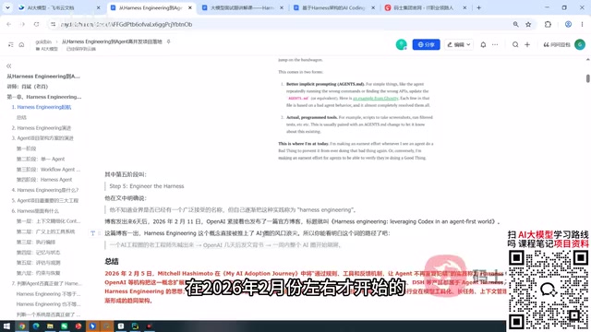Open search with magnifier icon in document header
The image size is (591, 332).
click(x=515, y=44)
